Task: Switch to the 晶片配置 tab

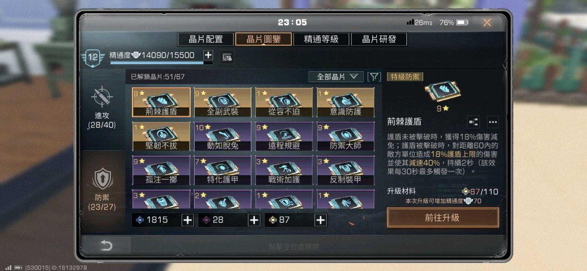Action: point(206,39)
